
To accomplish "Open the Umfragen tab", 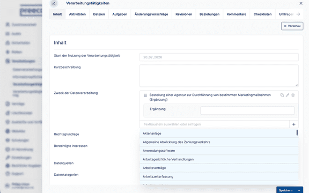I will (x=286, y=14).
